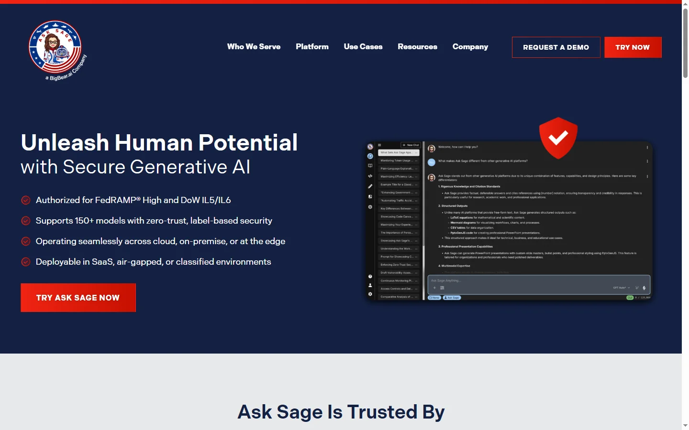Click the "with Secure Generative AI" subheading
The image size is (689, 430).
[x=135, y=167]
